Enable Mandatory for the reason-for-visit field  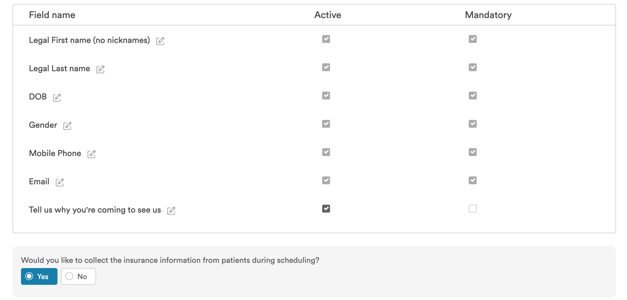(473, 209)
